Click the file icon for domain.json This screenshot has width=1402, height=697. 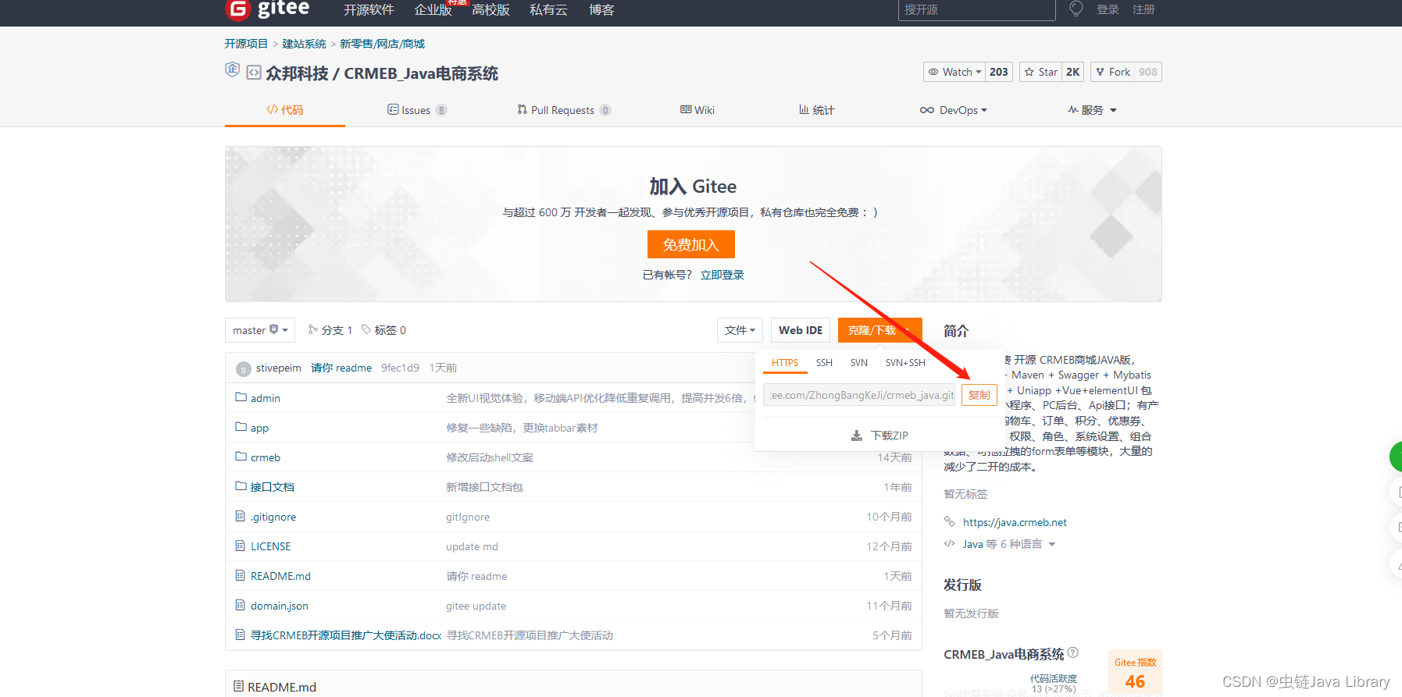pos(241,605)
